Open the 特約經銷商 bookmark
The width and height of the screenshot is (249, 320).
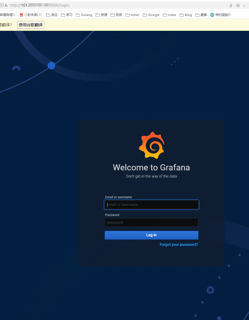221,15
